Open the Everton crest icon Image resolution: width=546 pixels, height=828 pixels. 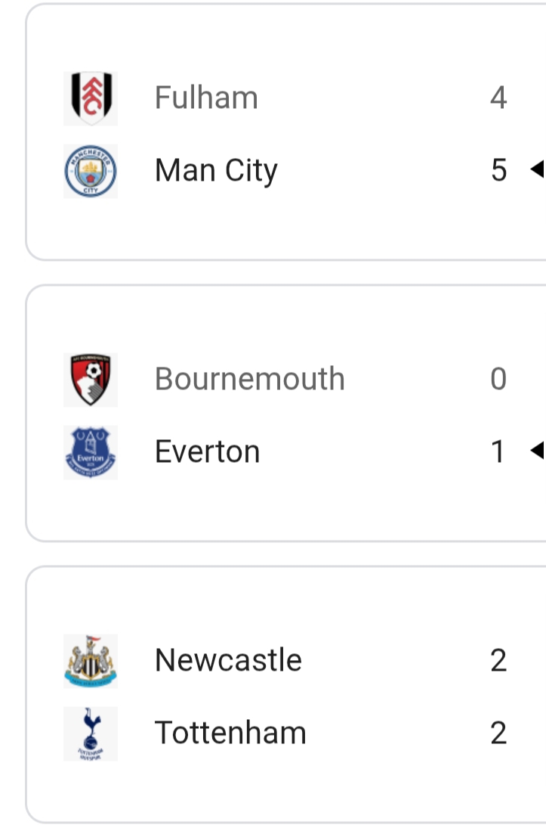[x=91, y=452]
